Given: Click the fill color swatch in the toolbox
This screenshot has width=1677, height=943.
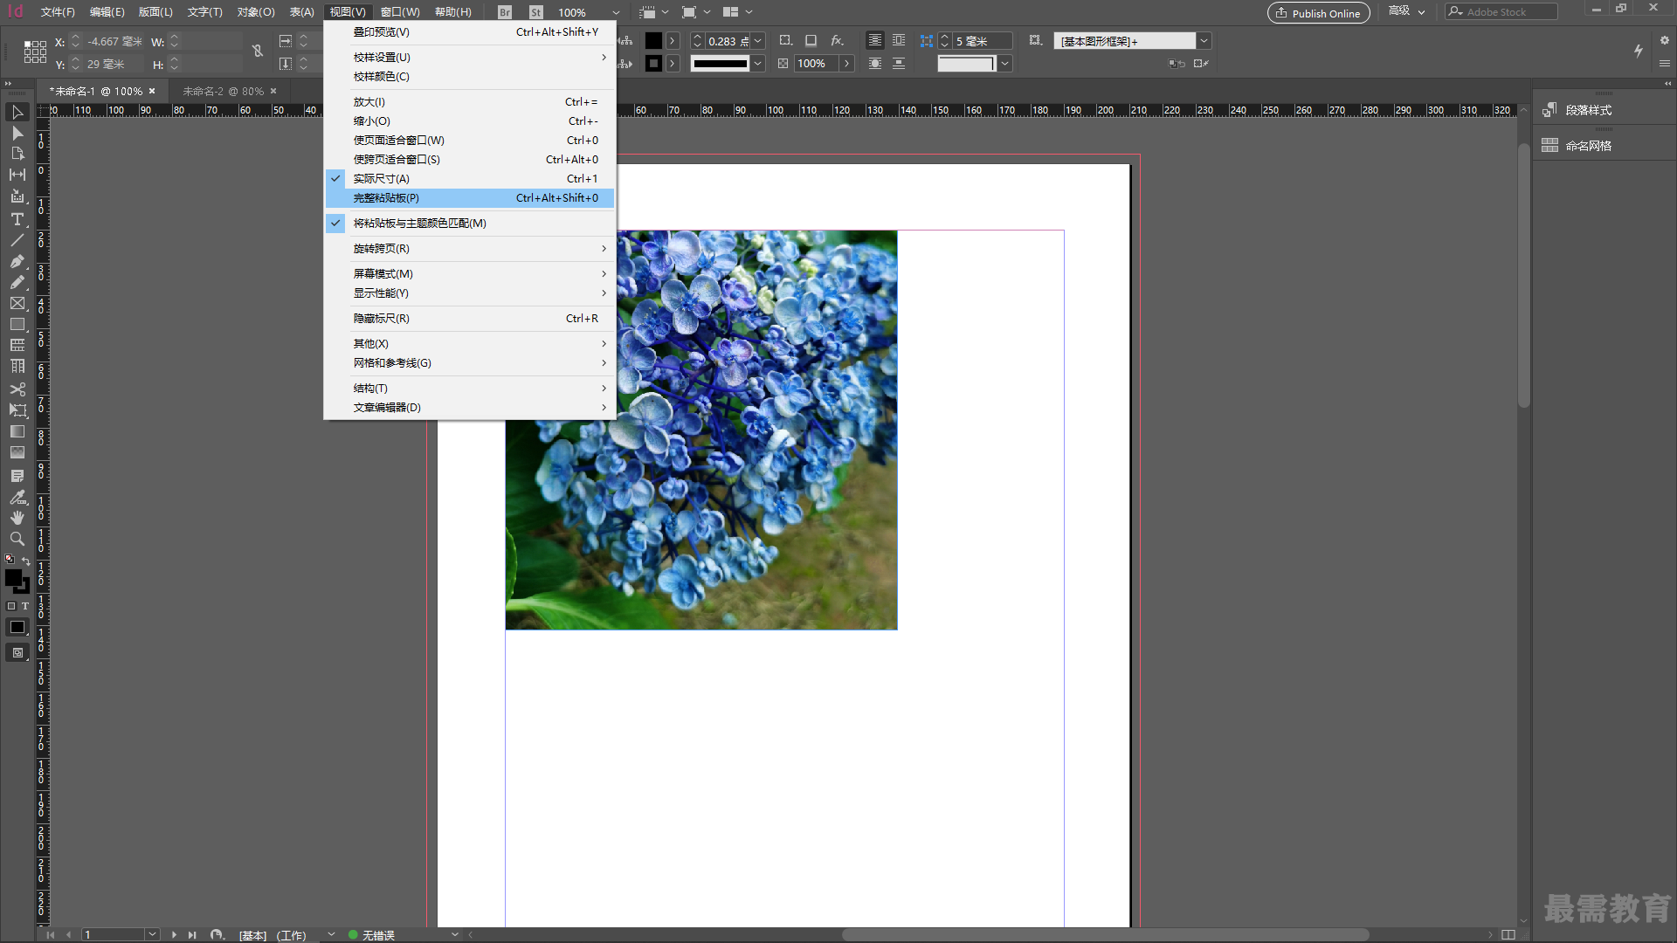Looking at the screenshot, I should 13,578.
